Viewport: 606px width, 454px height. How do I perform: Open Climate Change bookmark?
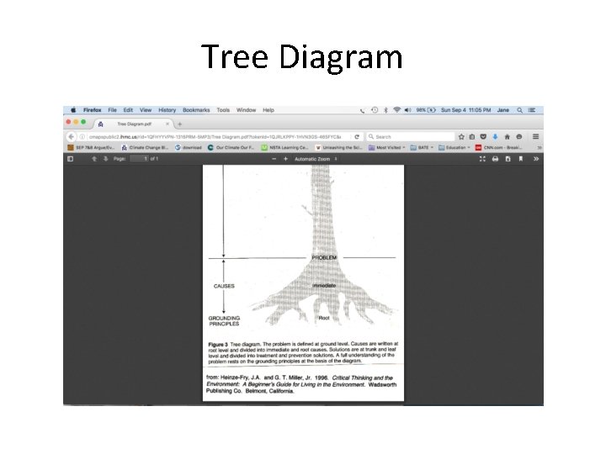[x=145, y=147]
